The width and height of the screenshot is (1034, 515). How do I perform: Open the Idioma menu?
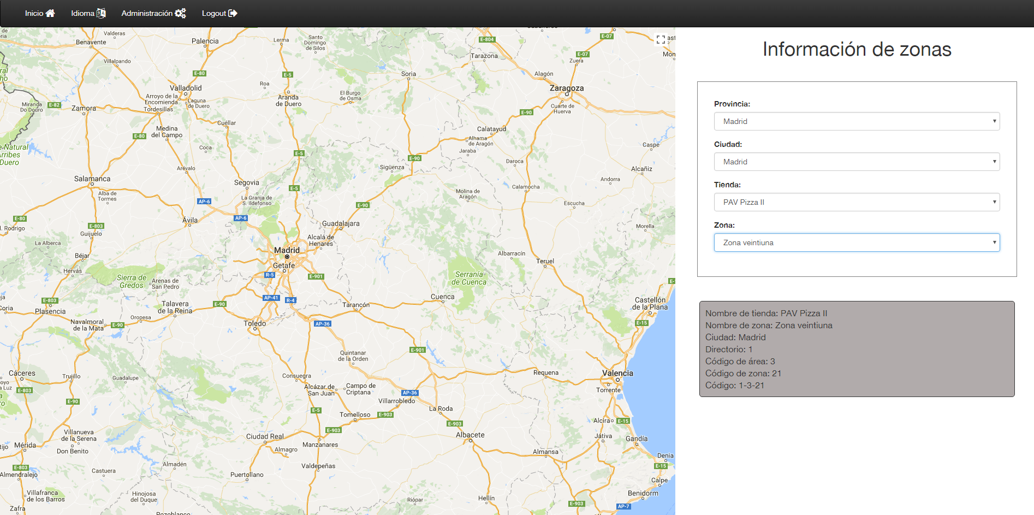(x=88, y=13)
